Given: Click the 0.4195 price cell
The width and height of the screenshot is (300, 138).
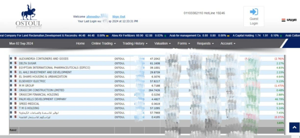Looking at the screenshot, I should point(156,117).
